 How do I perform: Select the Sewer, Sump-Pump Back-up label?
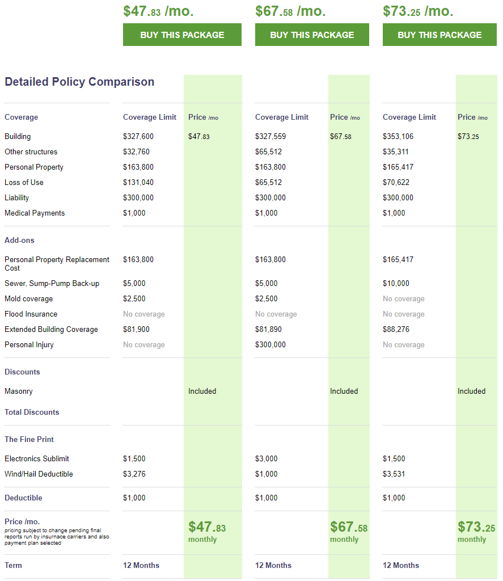[52, 284]
